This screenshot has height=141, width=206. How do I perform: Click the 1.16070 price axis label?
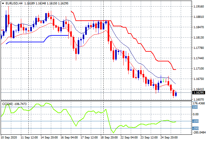tap(199, 99)
